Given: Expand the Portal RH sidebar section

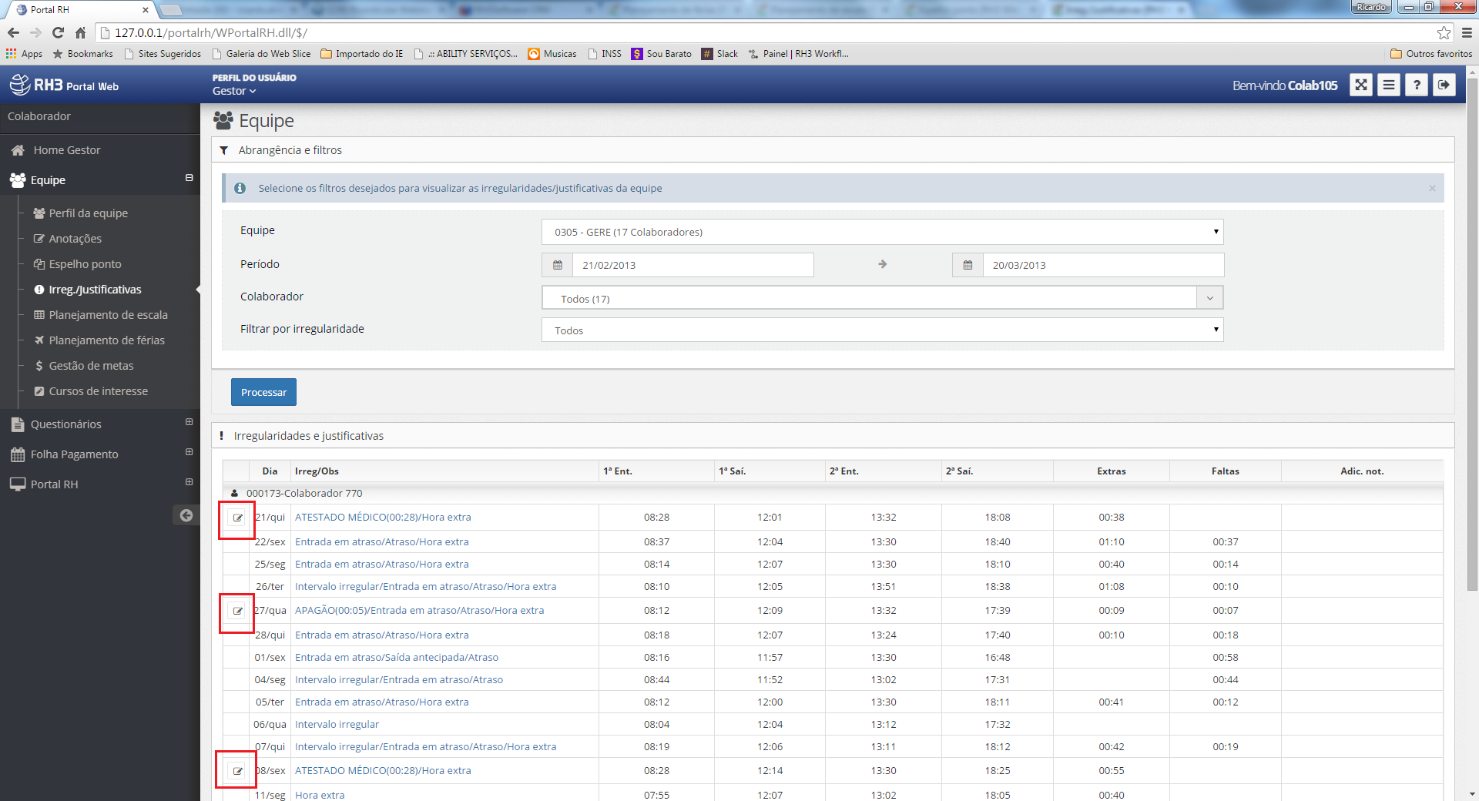Looking at the screenshot, I should coord(189,482).
